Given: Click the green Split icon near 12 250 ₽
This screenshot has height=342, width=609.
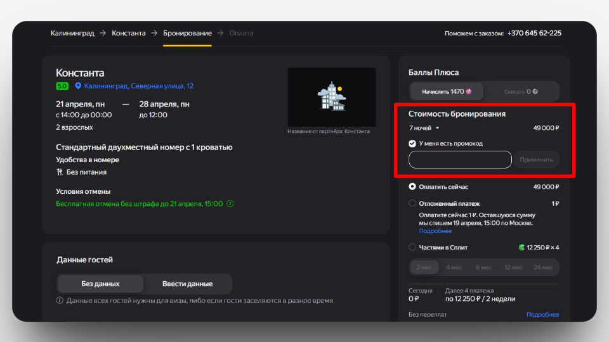Looking at the screenshot, I should tap(521, 248).
